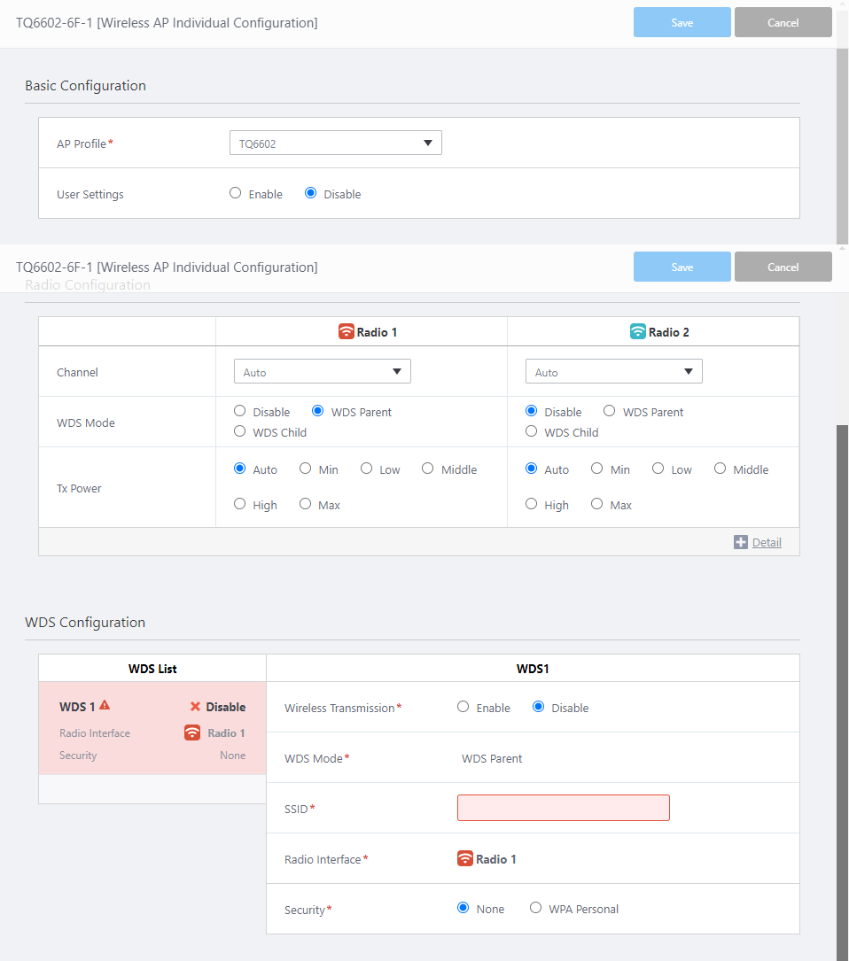The image size is (849, 961).
Task: Set Radio 2 Tx Power to Auto
Action: pos(531,469)
